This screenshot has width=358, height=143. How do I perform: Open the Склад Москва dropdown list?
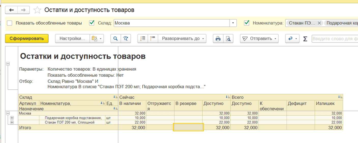point(233,23)
